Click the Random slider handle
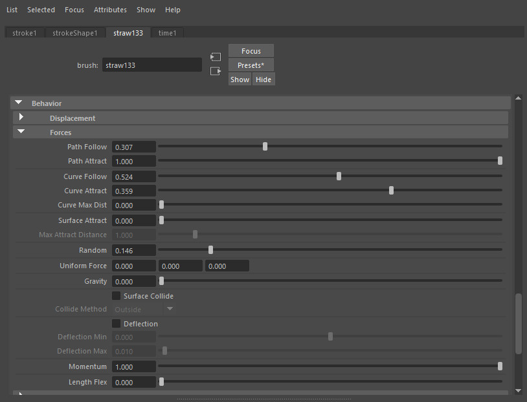527x402 pixels. (210, 249)
